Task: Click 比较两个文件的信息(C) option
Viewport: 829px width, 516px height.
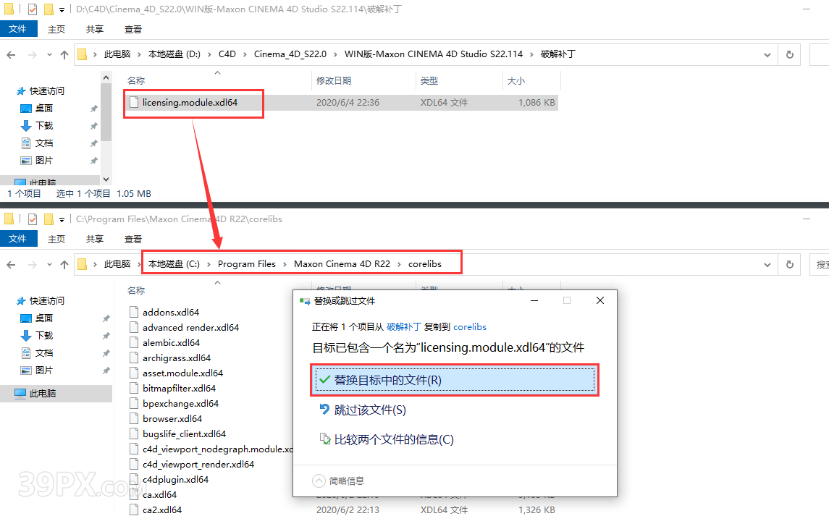Action: [393, 439]
